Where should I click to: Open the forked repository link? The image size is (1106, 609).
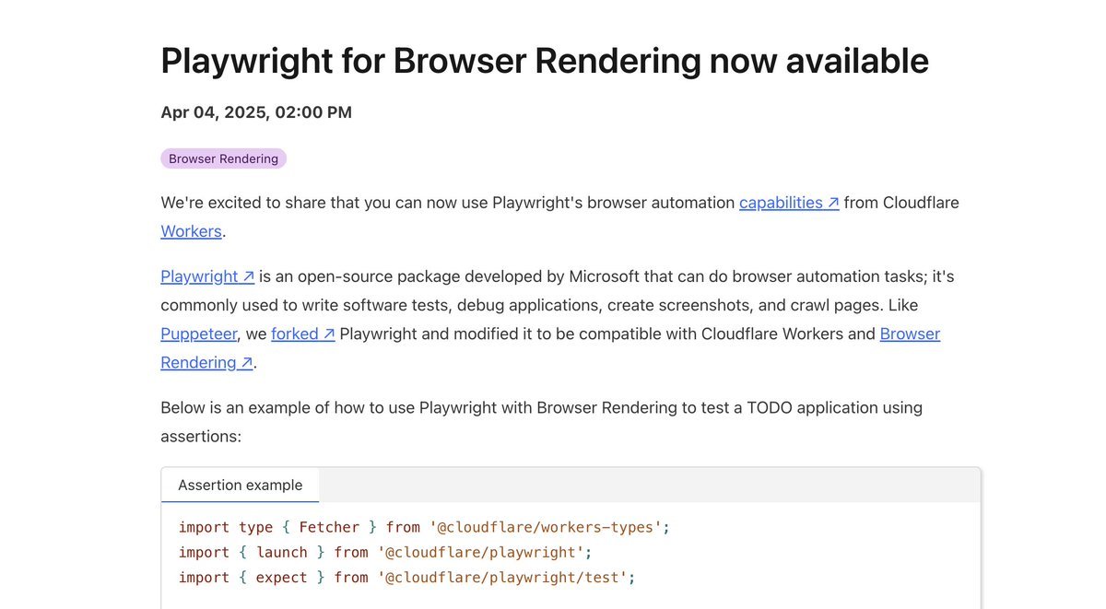coord(294,334)
